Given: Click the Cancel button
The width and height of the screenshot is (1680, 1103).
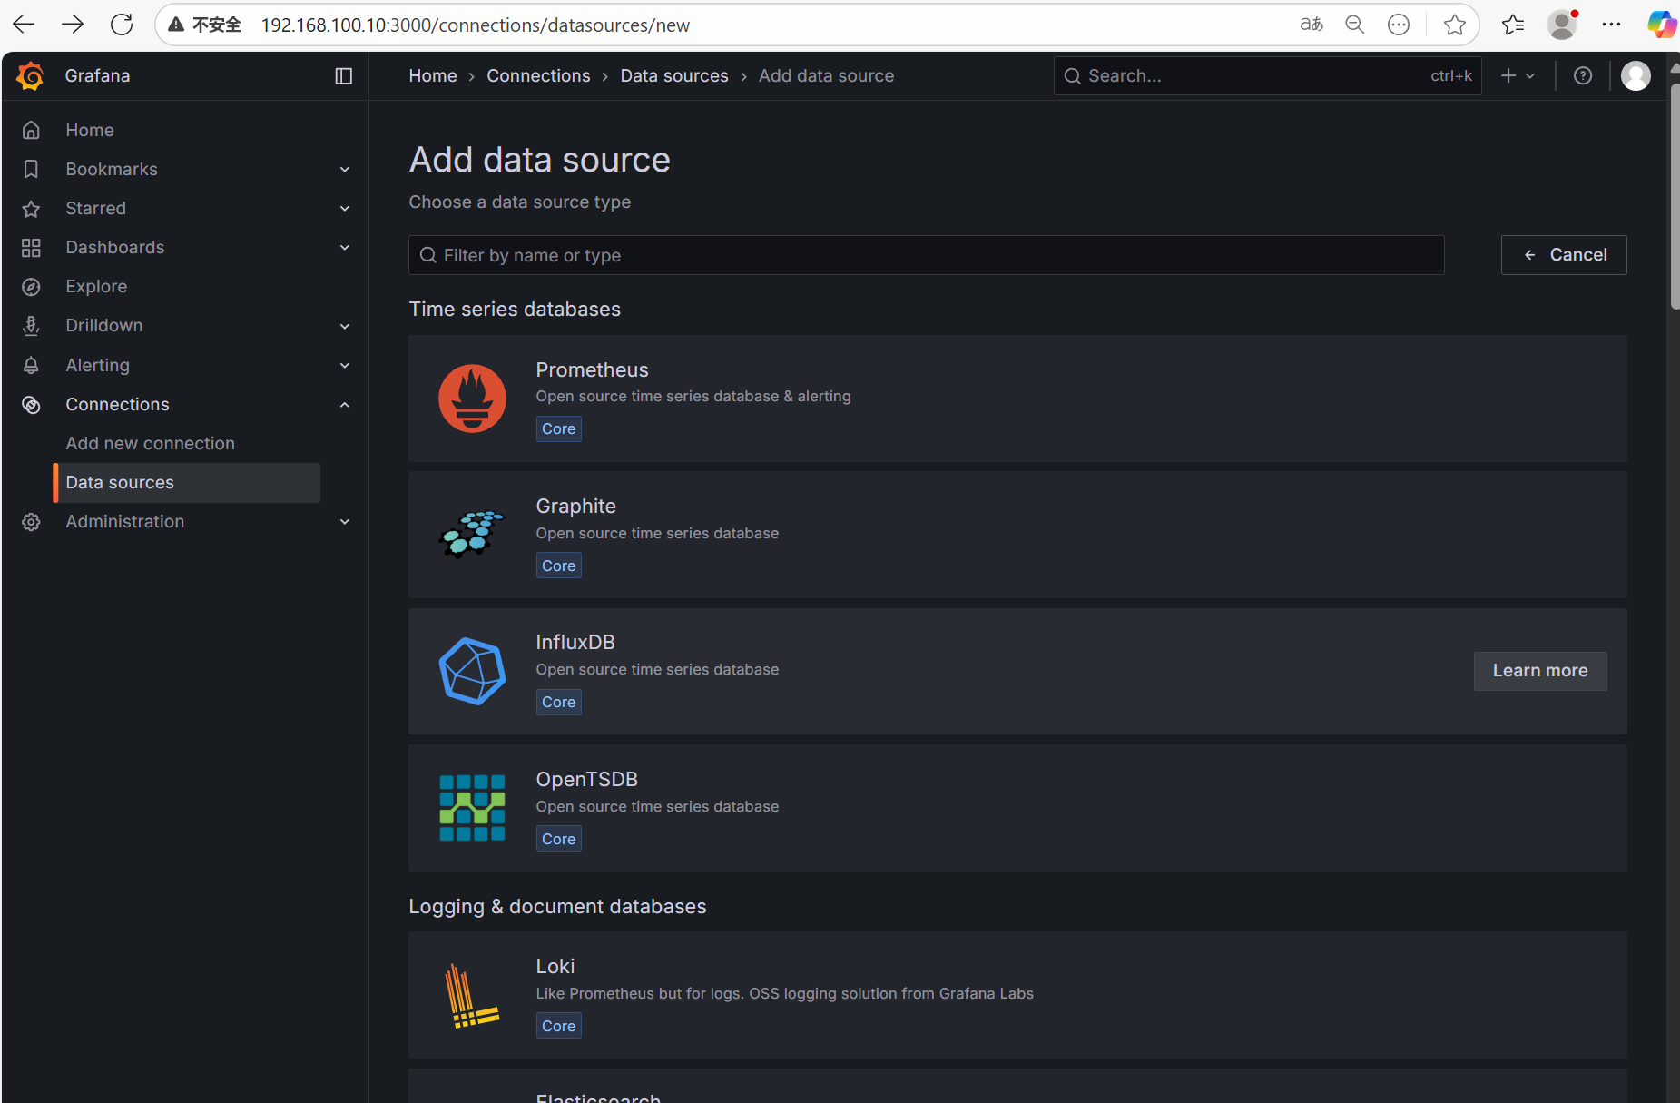Looking at the screenshot, I should pos(1564,255).
